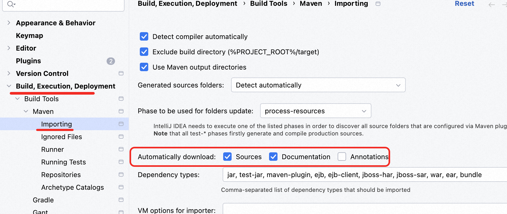Open Keymap settings page
507x214 pixels.
(29, 35)
